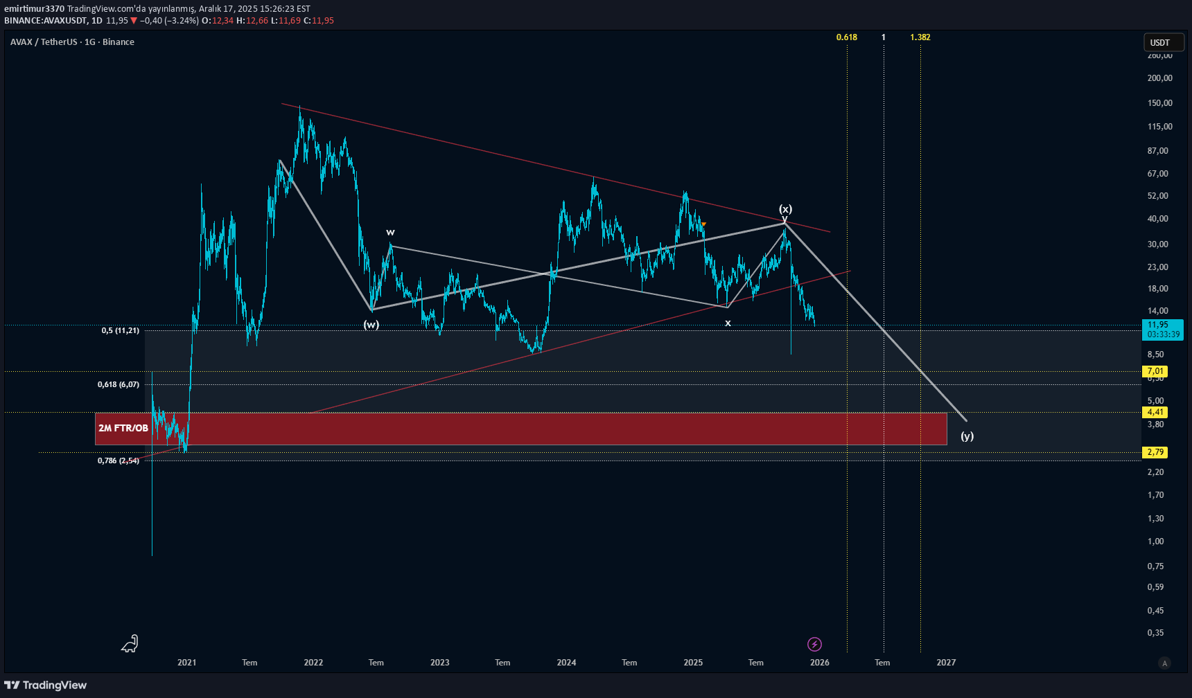1192x698 pixels.
Task: Click the TradingView logo in the footer
Action: (46, 685)
